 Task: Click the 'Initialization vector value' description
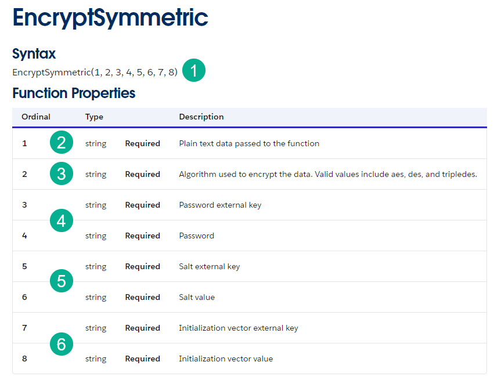tap(226, 359)
